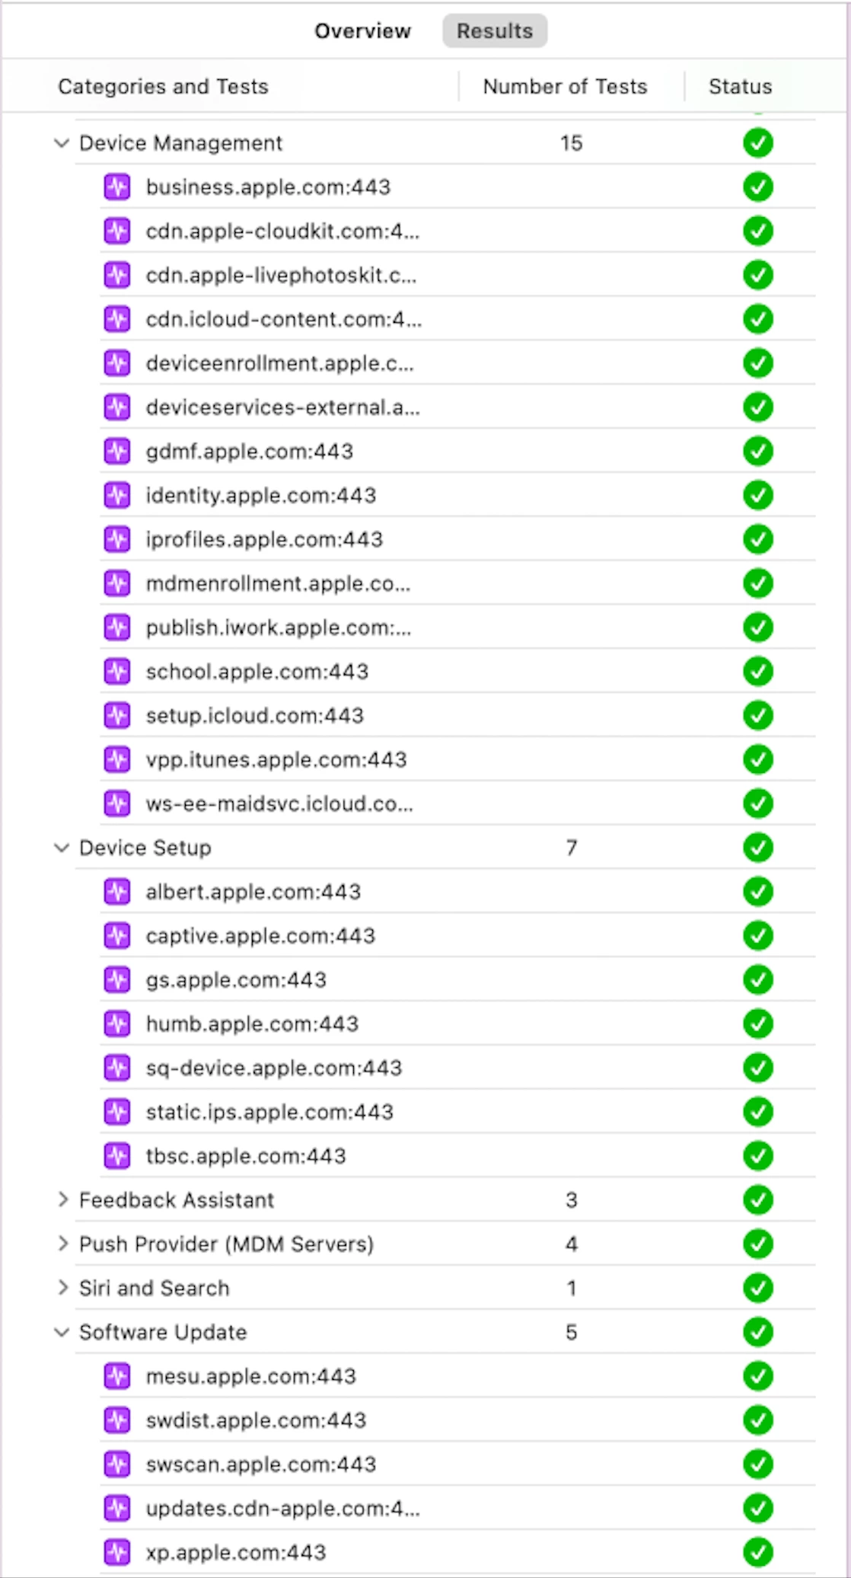Click the gs.apple.com:443 test icon
This screenshot has height=1578, width=851.
point(117,980)
